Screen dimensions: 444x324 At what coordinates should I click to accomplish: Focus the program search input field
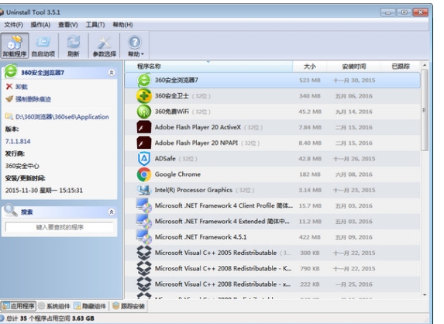[60, 227]
